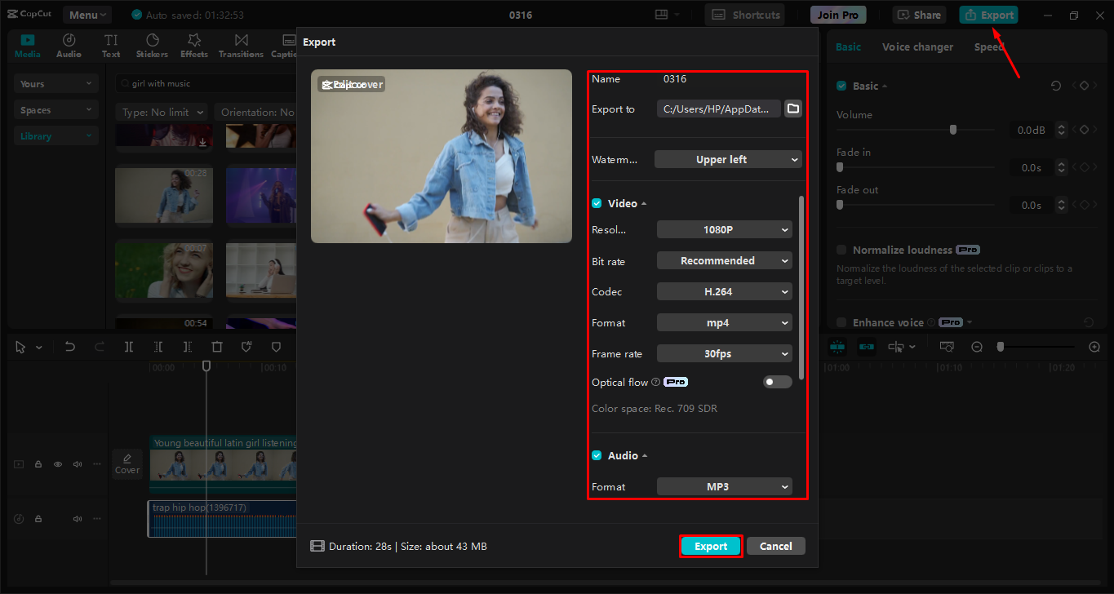
Task: Open the Resolution 1080P dropdown
Action: (724, 229)
